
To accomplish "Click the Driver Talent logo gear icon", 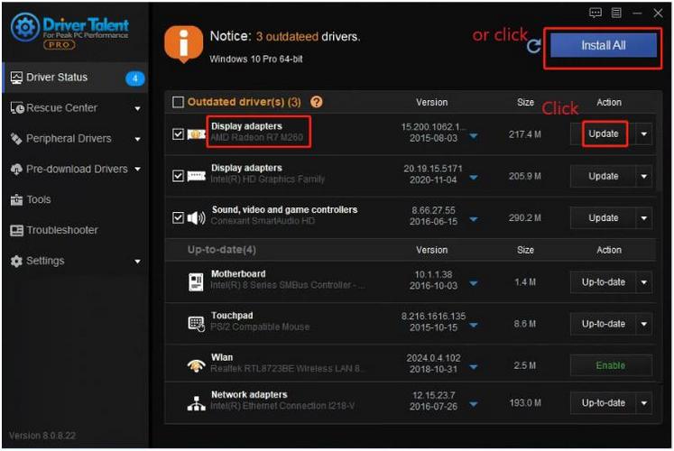I will click(25, 27).
